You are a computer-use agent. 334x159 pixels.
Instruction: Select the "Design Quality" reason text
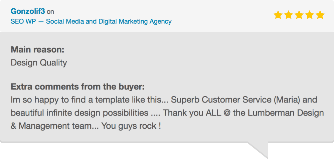pyautogui.click(x=39, y=62)
